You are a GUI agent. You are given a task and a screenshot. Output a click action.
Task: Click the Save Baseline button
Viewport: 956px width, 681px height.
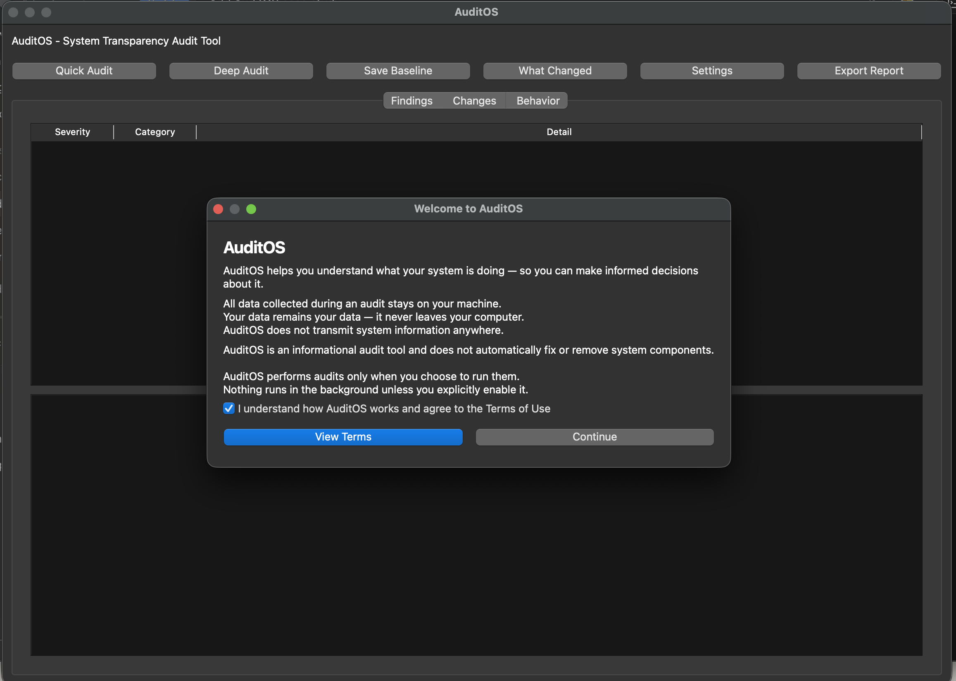398,71
